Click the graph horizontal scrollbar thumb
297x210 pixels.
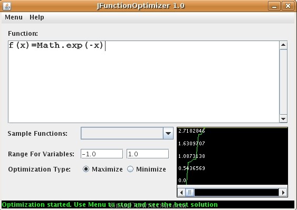click(189, 193)
